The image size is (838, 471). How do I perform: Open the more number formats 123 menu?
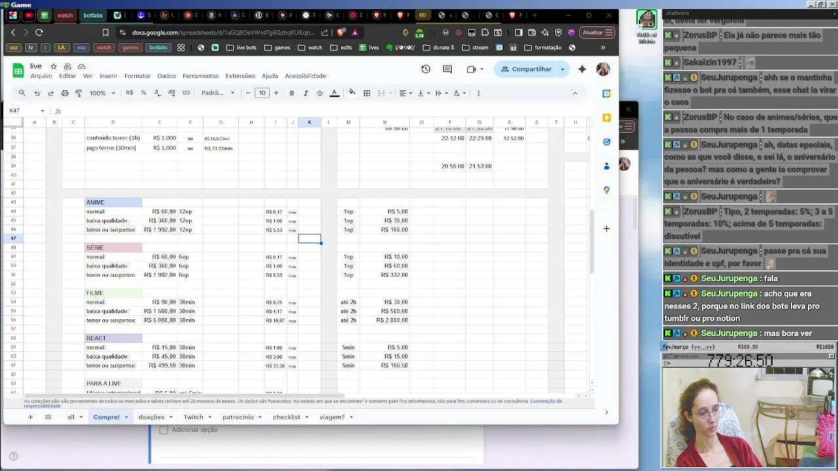(186, 93)
